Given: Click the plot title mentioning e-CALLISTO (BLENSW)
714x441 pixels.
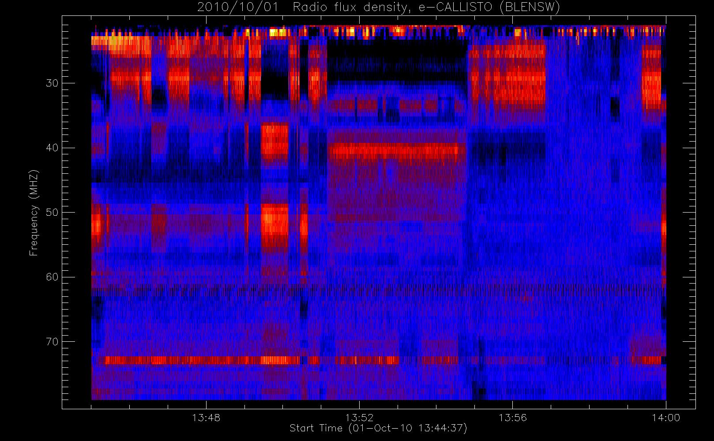Looking at the screenshot, I should [x=378, y=7].
